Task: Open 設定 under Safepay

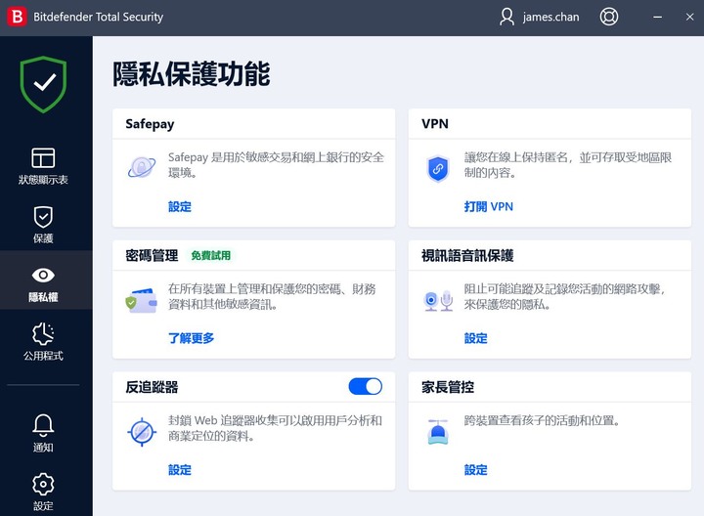Action: (x=180, y=207)
